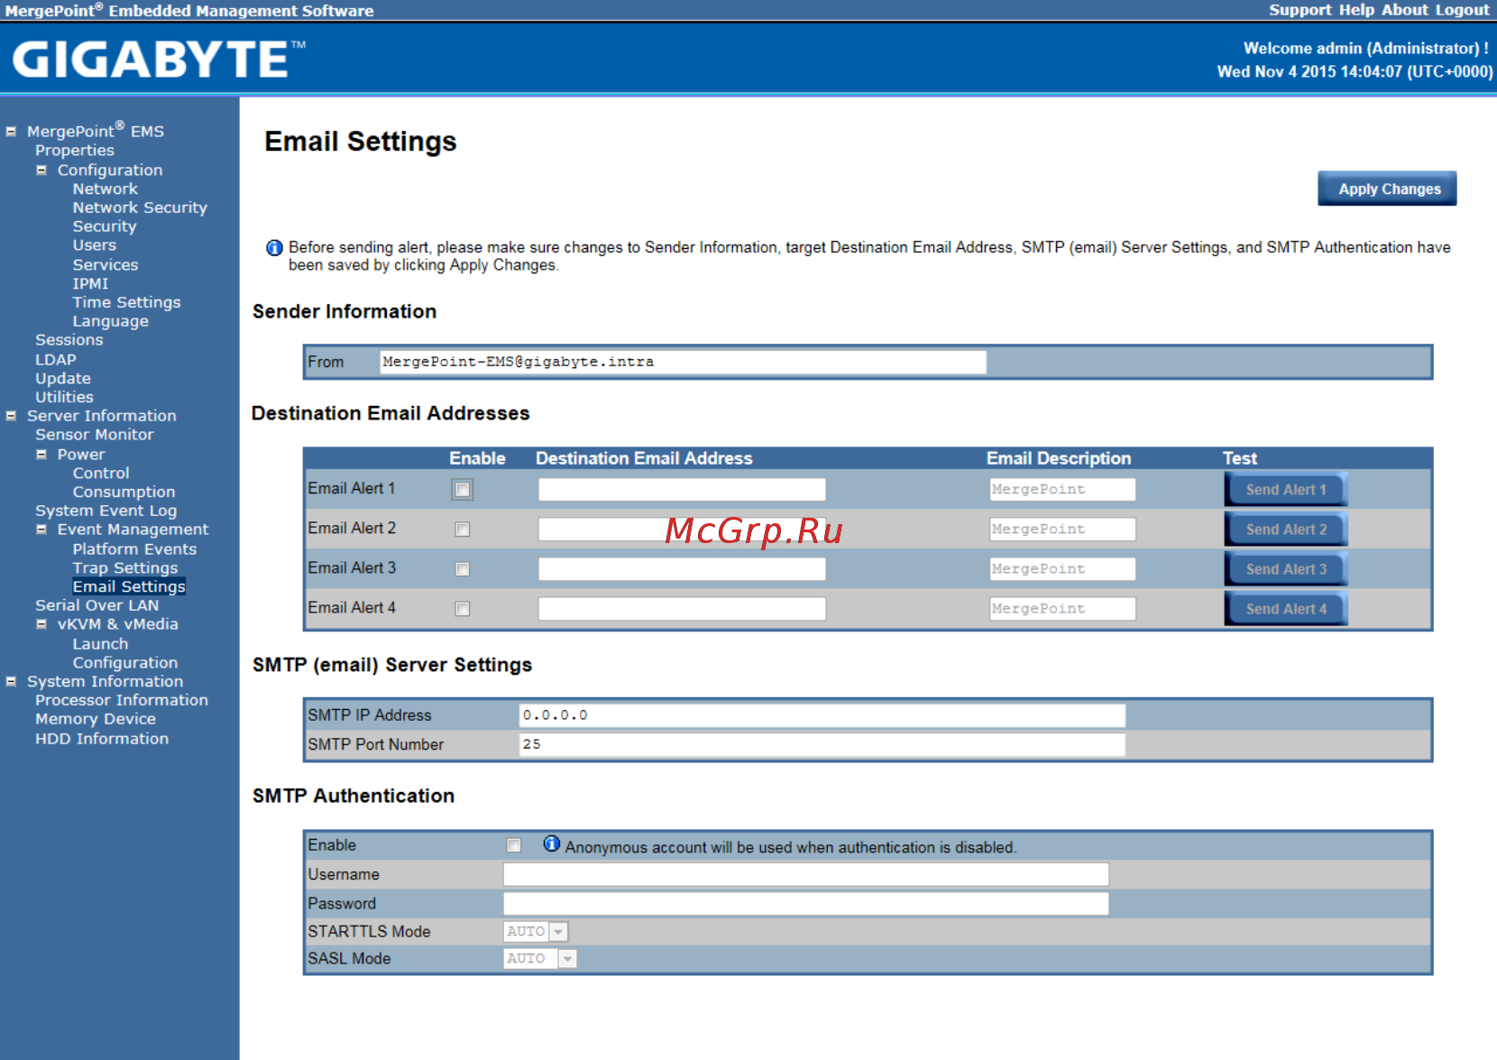Click the Send Alert 3 button
Image resolution: width=1497 pixels, height=1060 pixels.
(1286, 569)
